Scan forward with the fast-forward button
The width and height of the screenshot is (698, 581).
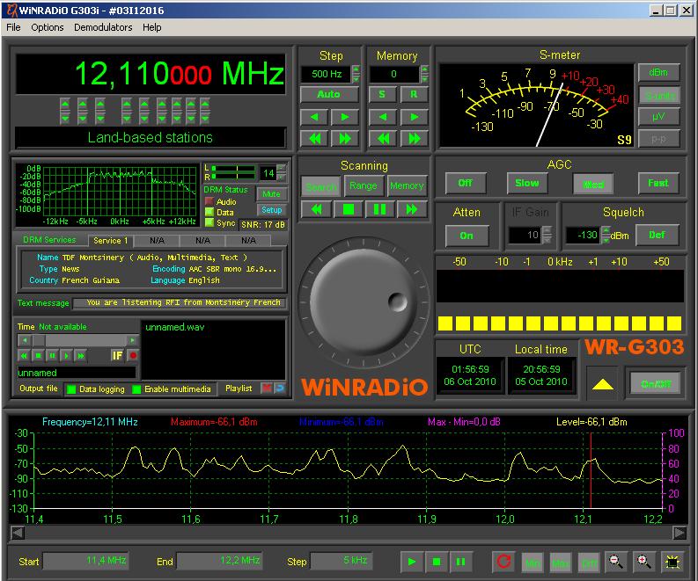[411, 209]
